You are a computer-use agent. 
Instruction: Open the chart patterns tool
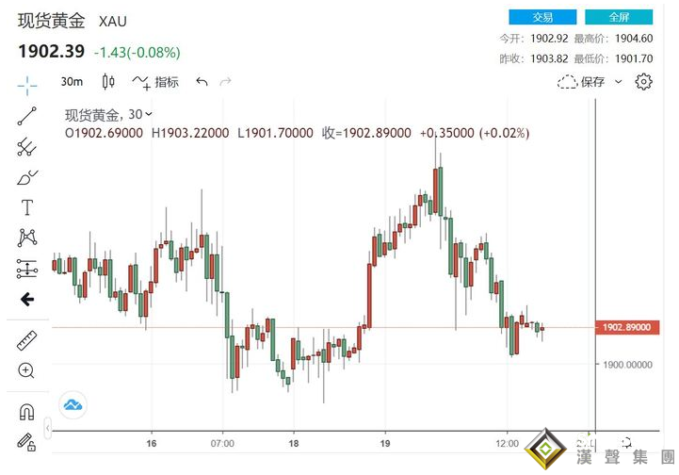[26, 237]
